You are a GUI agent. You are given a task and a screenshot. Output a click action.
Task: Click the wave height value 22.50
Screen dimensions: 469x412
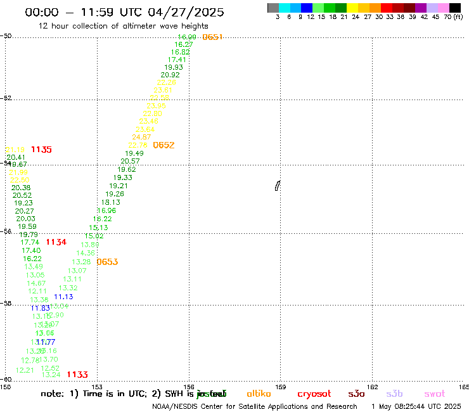point(20,180)
